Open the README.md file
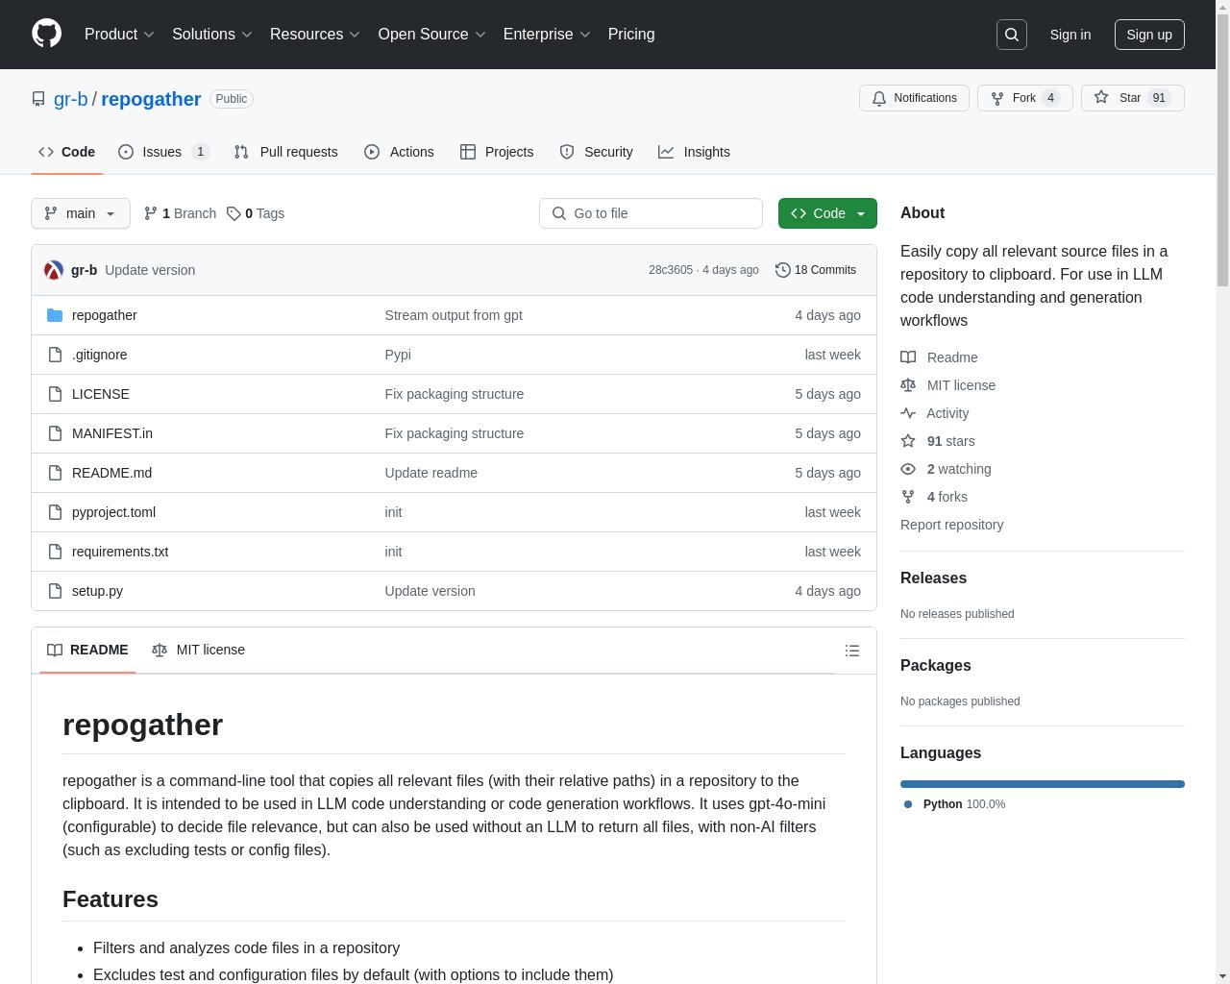This screenshot has height=984, width=1230. tap(111, 473)
